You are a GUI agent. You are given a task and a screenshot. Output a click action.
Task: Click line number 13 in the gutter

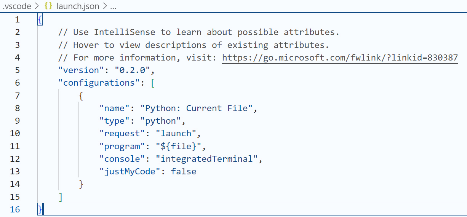pyautogui.click(x=14, y=172)
